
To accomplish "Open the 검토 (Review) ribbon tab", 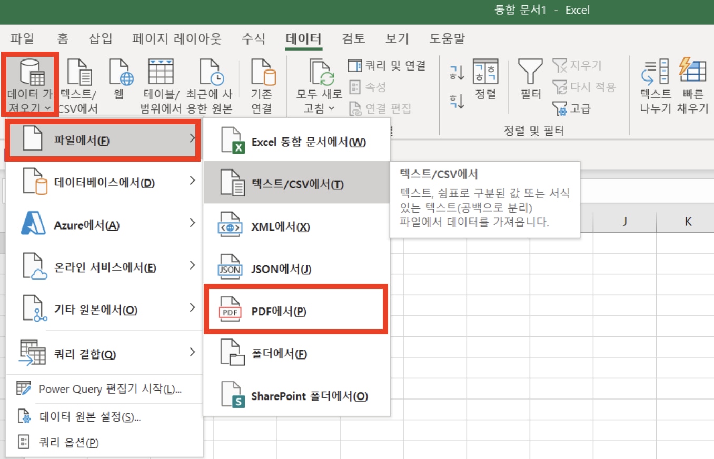I will (x=353, y=38).
